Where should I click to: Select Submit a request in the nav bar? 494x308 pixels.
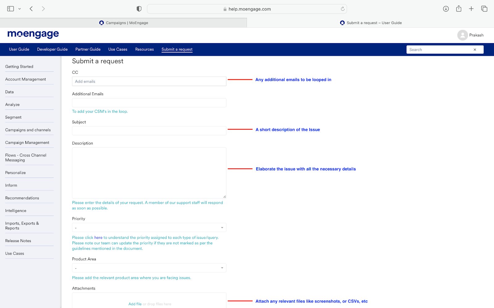(177, 49)
